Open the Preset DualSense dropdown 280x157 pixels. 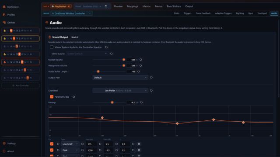click(x=88, y=7)
